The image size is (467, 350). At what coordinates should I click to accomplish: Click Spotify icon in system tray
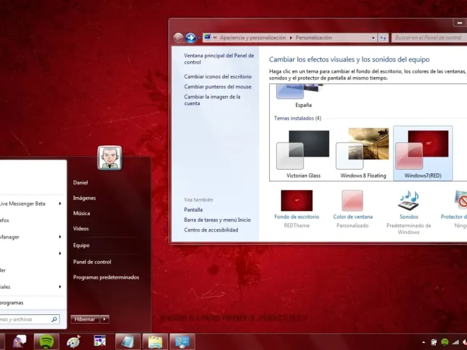[445, 342]
